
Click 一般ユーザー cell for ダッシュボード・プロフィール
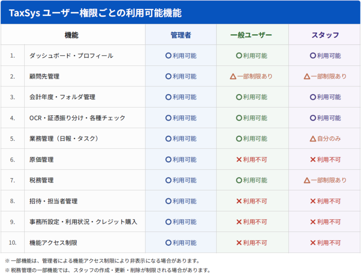[252, 56]
